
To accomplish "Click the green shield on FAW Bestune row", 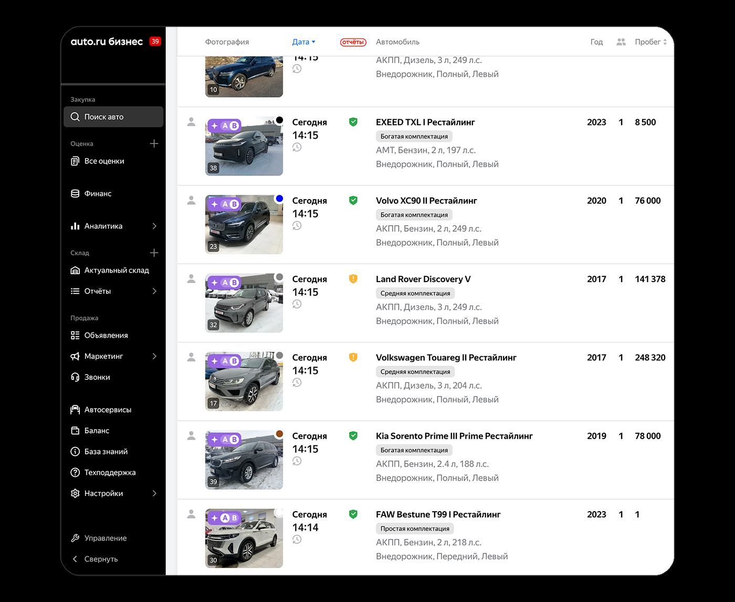I will (x=353, y=514).
